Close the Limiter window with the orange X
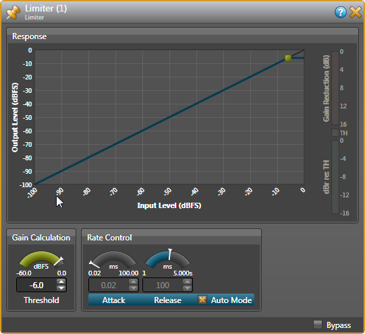The width and height of the screenshot is (365, 334). (x=356, y=12)
